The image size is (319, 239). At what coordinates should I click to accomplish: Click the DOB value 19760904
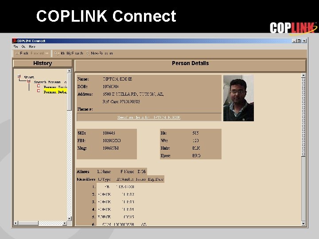pos(111,87)
